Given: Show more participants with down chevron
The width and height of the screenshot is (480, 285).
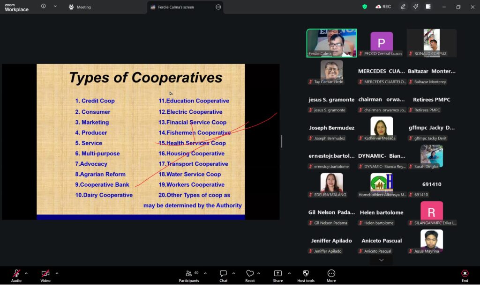Looking at the screenshot, I should [381, 260].
